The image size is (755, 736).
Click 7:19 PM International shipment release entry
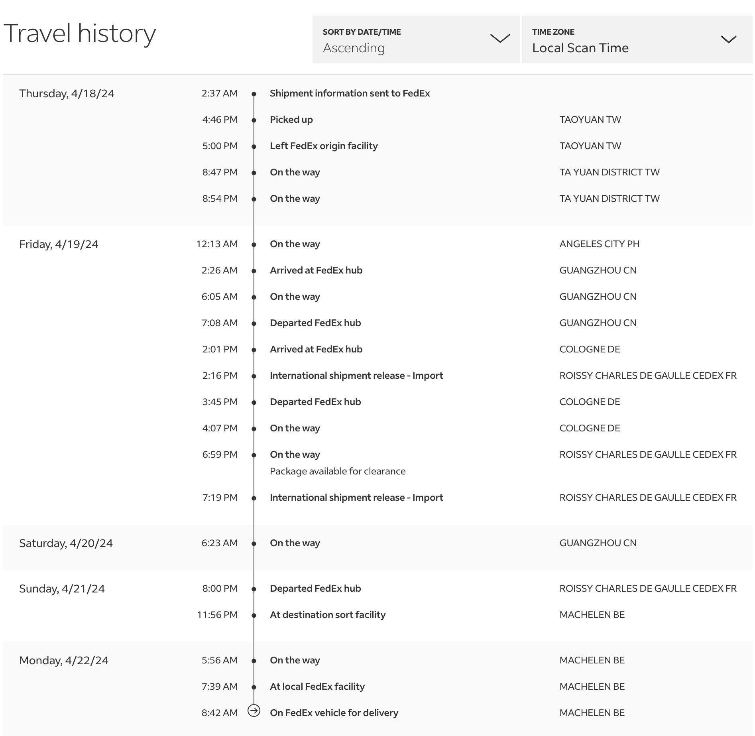click(356, 498)
